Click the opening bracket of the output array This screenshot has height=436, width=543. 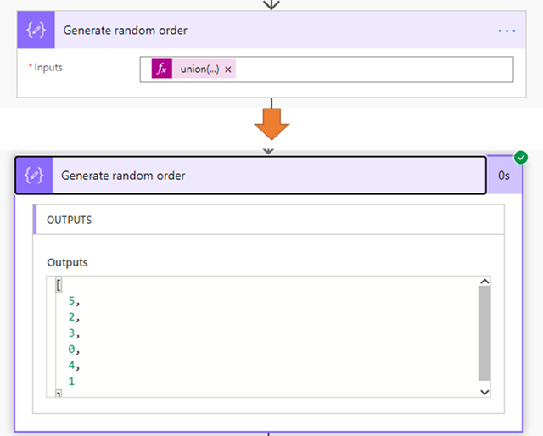point(59,285)
